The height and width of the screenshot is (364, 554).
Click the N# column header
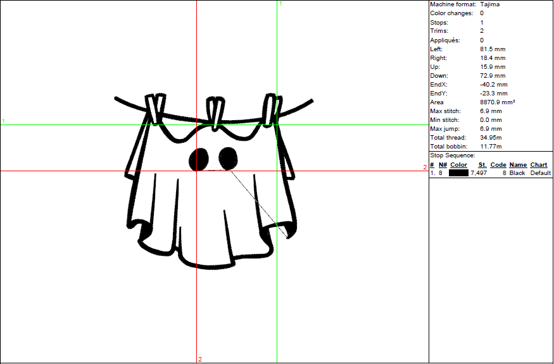point(442,165)
